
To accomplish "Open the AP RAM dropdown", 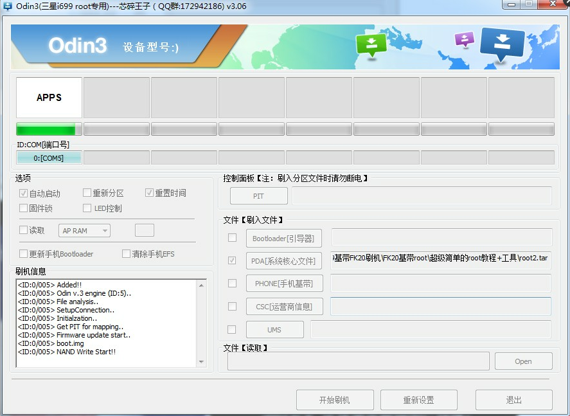I will coord(84,231).
